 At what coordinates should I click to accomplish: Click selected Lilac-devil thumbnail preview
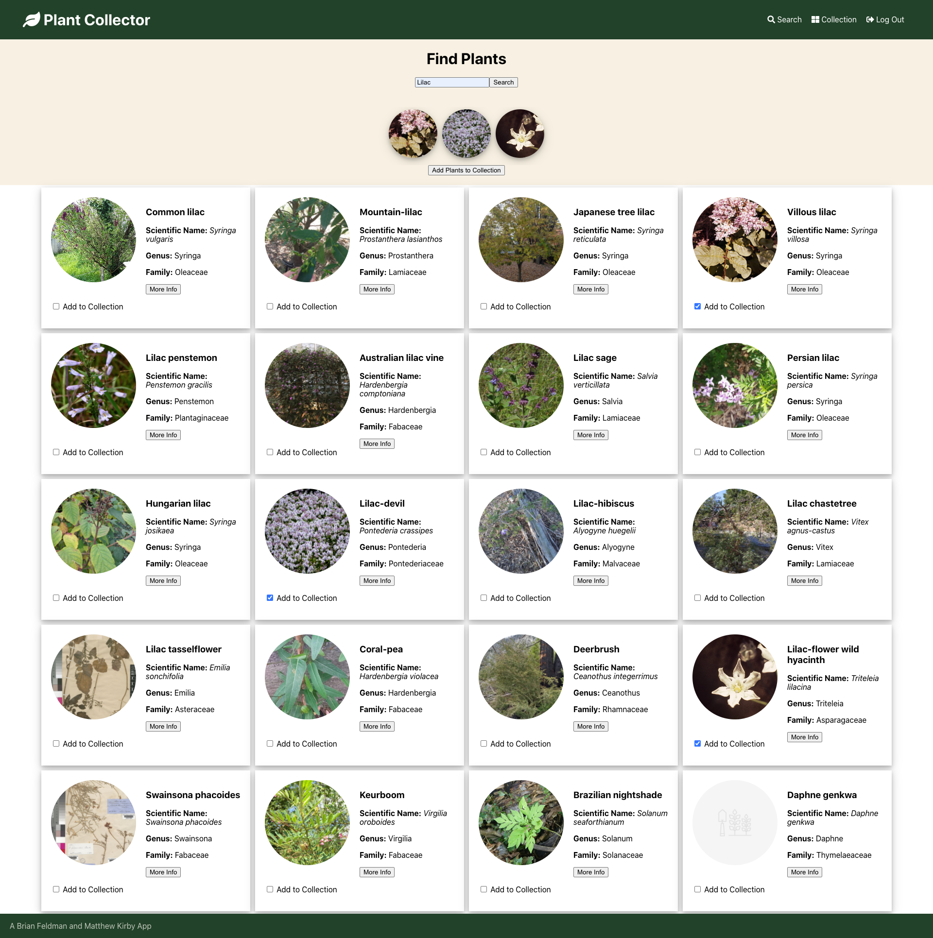click(x=466, y=134)
